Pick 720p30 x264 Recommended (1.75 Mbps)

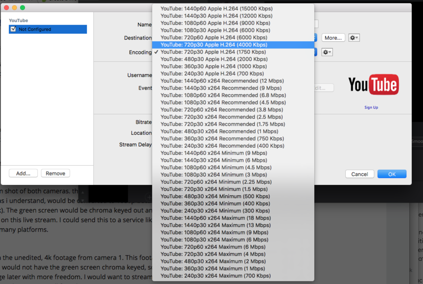click(233, 124)
